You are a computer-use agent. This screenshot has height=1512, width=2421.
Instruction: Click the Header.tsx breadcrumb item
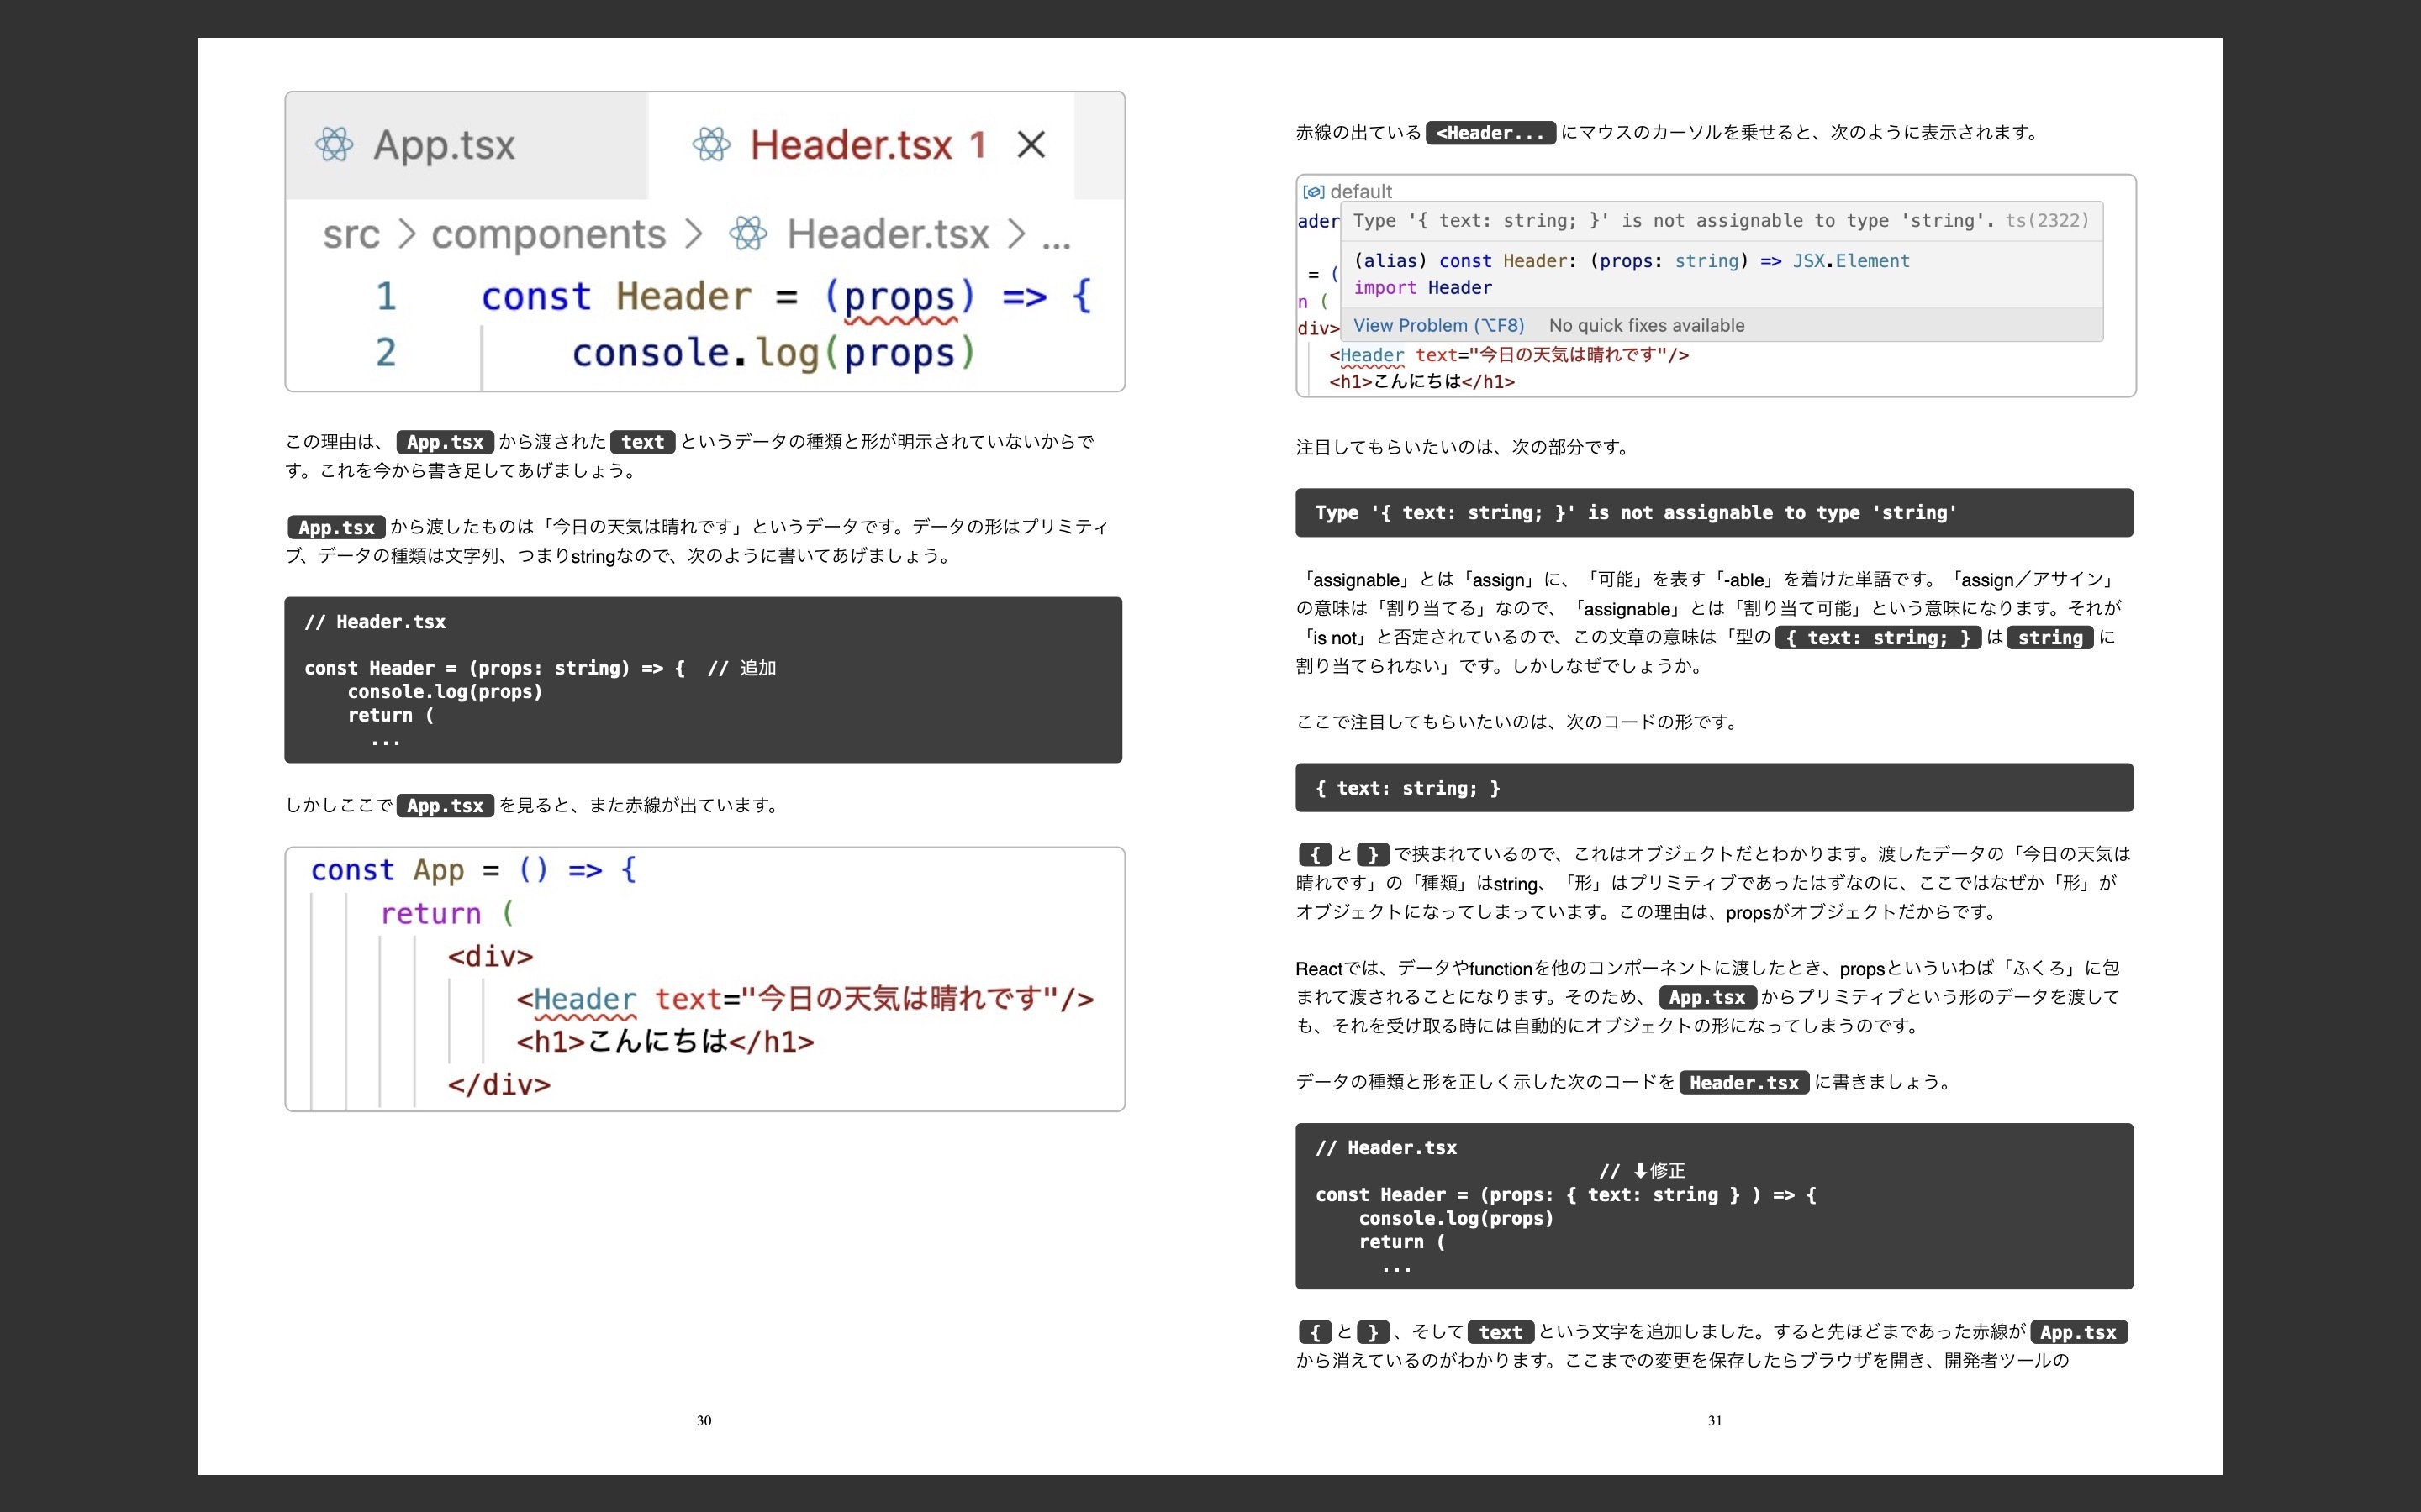coord(886,233)
